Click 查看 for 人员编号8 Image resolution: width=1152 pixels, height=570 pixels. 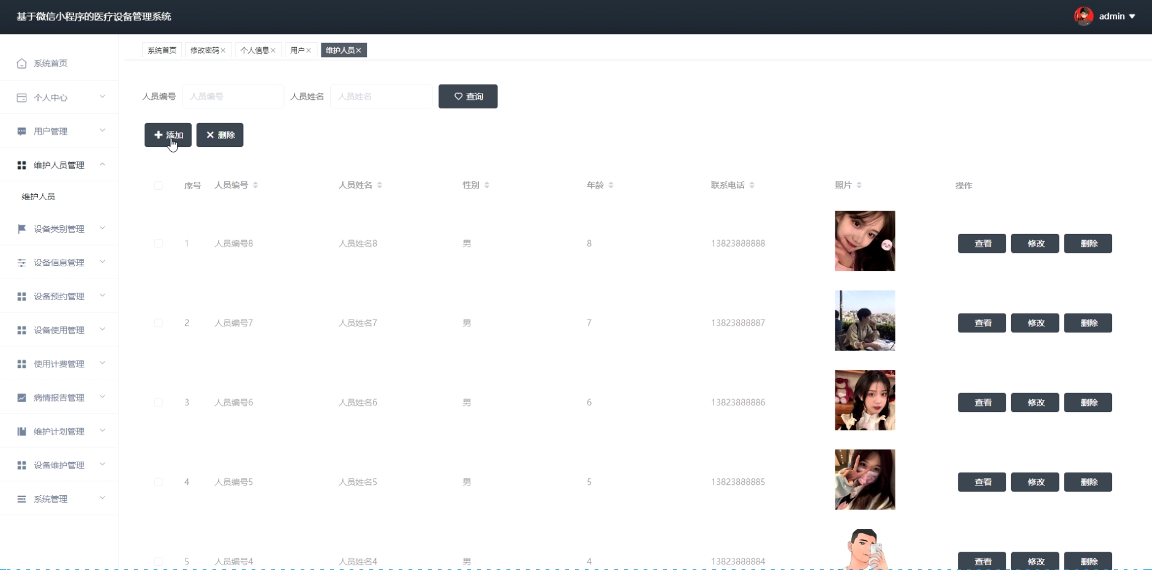coord(982,243)
